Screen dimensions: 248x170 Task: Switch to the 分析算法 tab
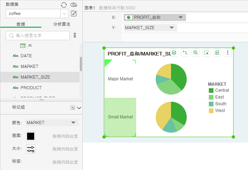(x=62, y=24)
